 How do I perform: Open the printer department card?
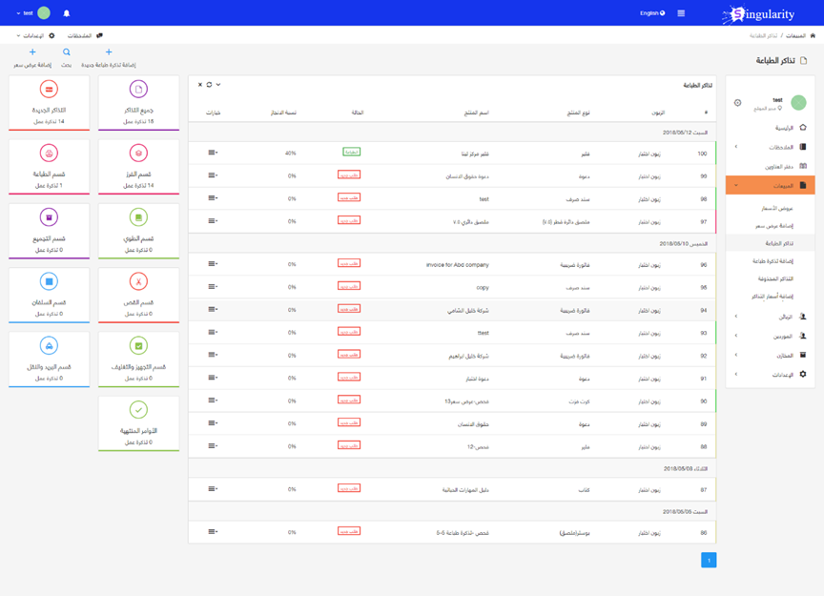coord(49,153)
